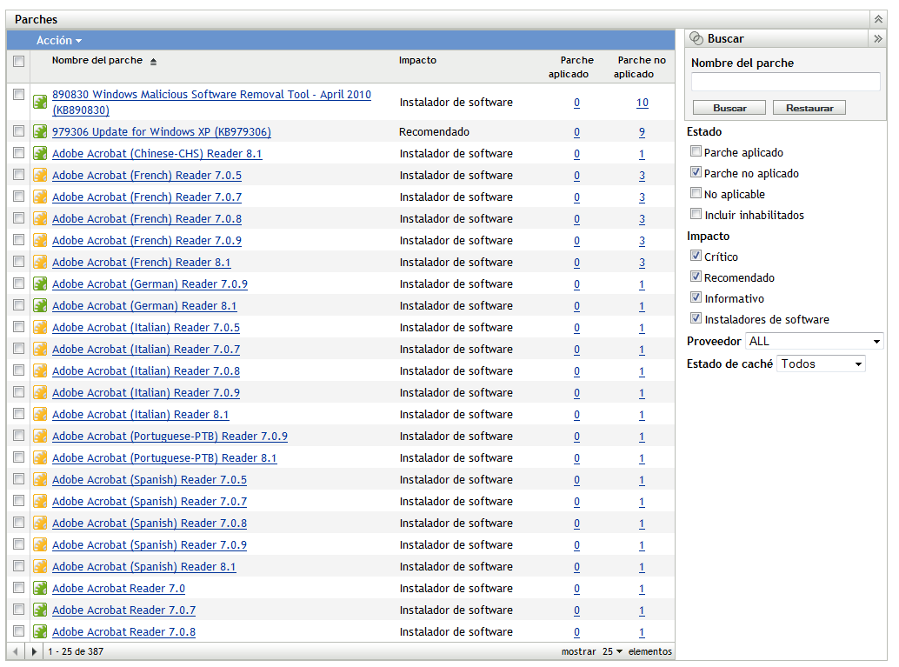Click icon next to Adobe Acrobat (Spanish) Reader 7.0.5
Viewport: 899px width, 667px height.
click(40, 480)
